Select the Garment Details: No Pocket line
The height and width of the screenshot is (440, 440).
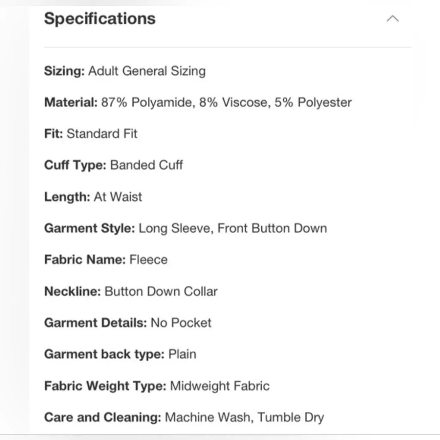(128, 323)
